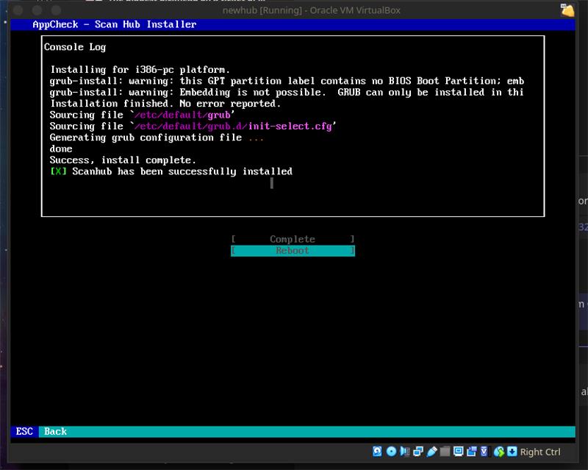Screen dimensions: 588x470
Task: Click the optical disk indicator in status bar
Action: pos(391,451)
